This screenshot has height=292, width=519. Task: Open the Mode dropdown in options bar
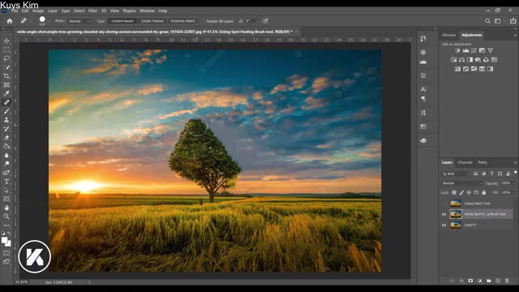[79, 21]
